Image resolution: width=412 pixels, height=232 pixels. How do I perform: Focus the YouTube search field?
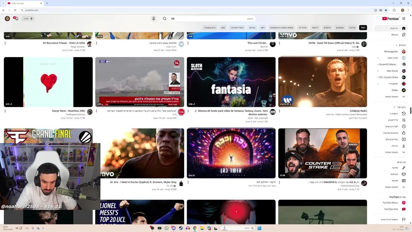click(x=212, y=19)
